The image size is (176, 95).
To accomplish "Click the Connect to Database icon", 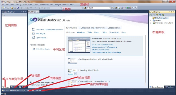I will [x=157, y=15].
